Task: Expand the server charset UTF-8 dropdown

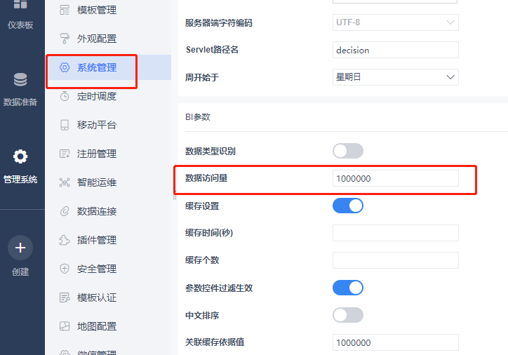Action: click(x=396, y=22)
